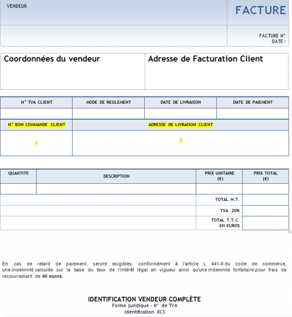Click empty cell under PRIX UNITAIRE column
292x317 pixels.
click(219, 189)
